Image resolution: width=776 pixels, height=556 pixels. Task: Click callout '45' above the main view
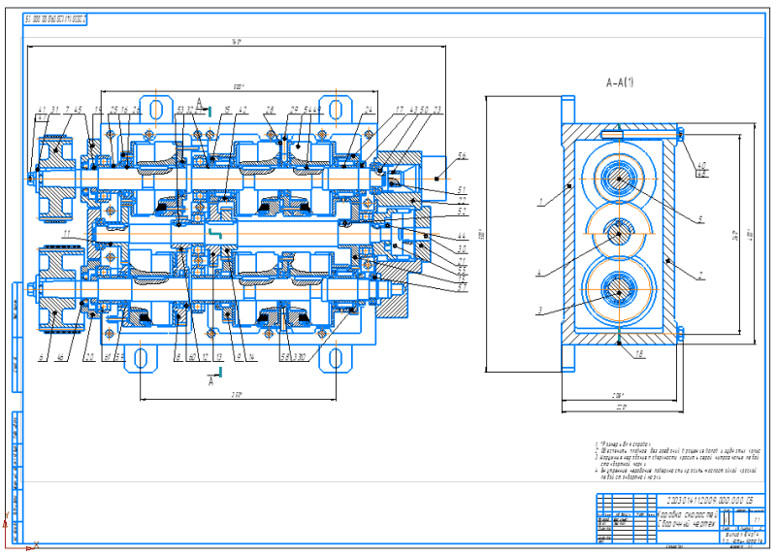click(78, 110)
